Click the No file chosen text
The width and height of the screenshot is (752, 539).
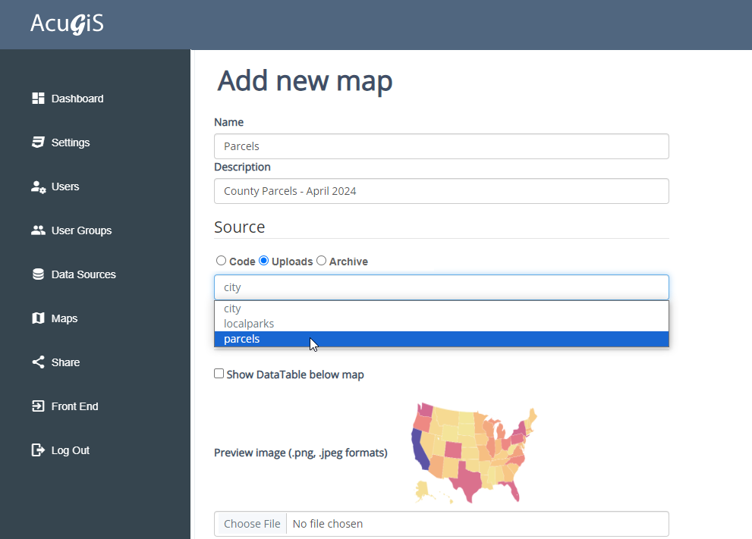328,524
